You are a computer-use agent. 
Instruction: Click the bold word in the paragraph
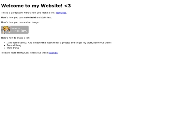pyautogui.click(x=33, y=18)
